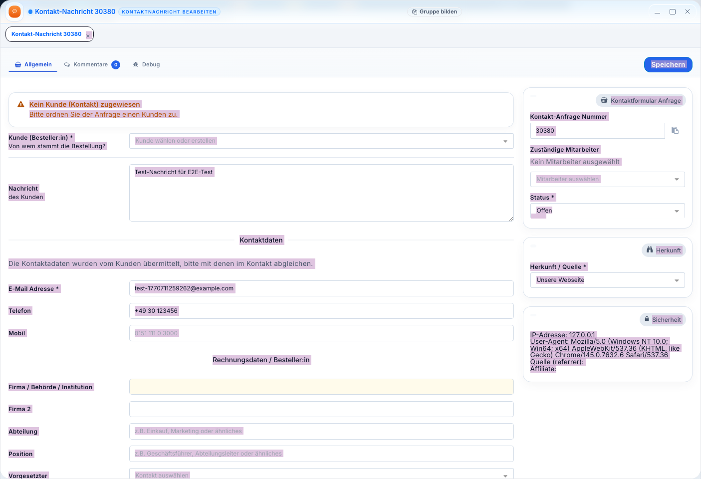Switch to the Kommentare tab
The width and height of the screenshot is (701, 479).
[x=91, y=64]
